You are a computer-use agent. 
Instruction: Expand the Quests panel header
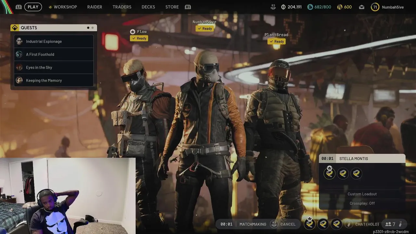tap(54, 28)
